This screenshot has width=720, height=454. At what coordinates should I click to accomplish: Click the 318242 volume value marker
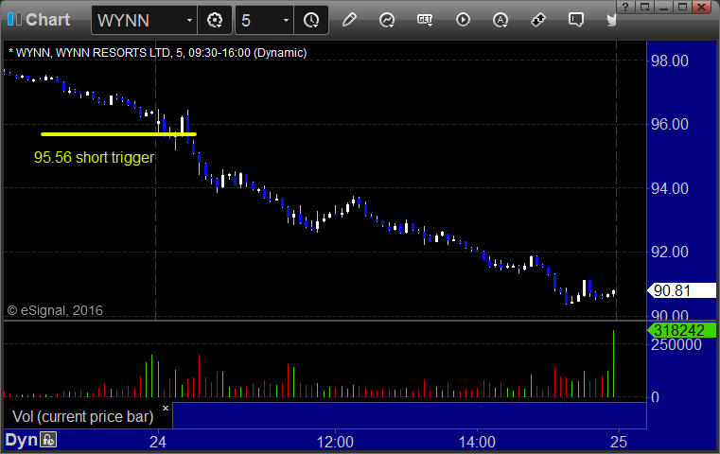pyautogui.click(x=681, y=330)
